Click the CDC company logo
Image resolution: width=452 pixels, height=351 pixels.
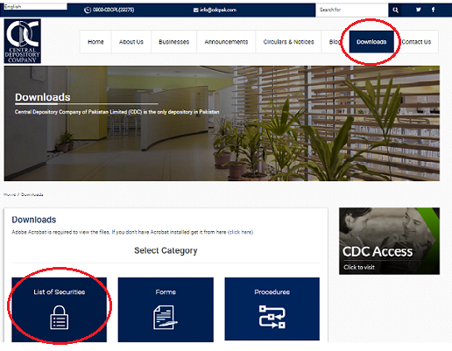tap(23, 41)
